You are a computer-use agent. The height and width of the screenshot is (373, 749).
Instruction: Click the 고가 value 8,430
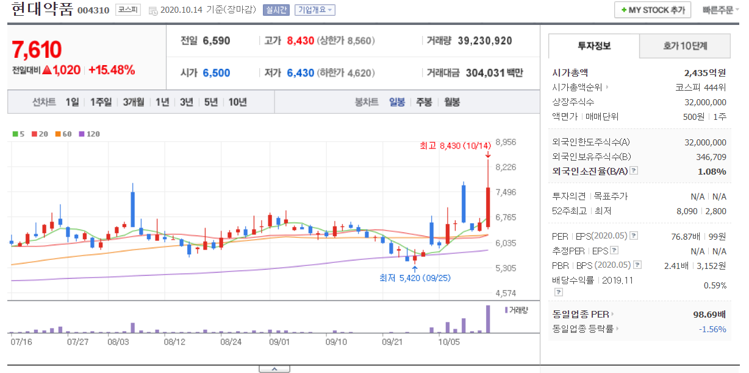point(300,41)
